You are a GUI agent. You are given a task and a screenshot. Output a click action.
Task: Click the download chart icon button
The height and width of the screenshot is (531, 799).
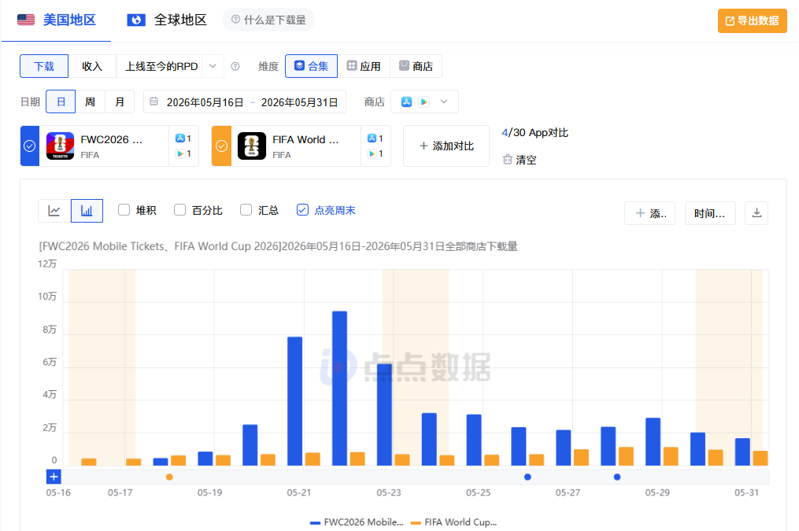[756, 213]
